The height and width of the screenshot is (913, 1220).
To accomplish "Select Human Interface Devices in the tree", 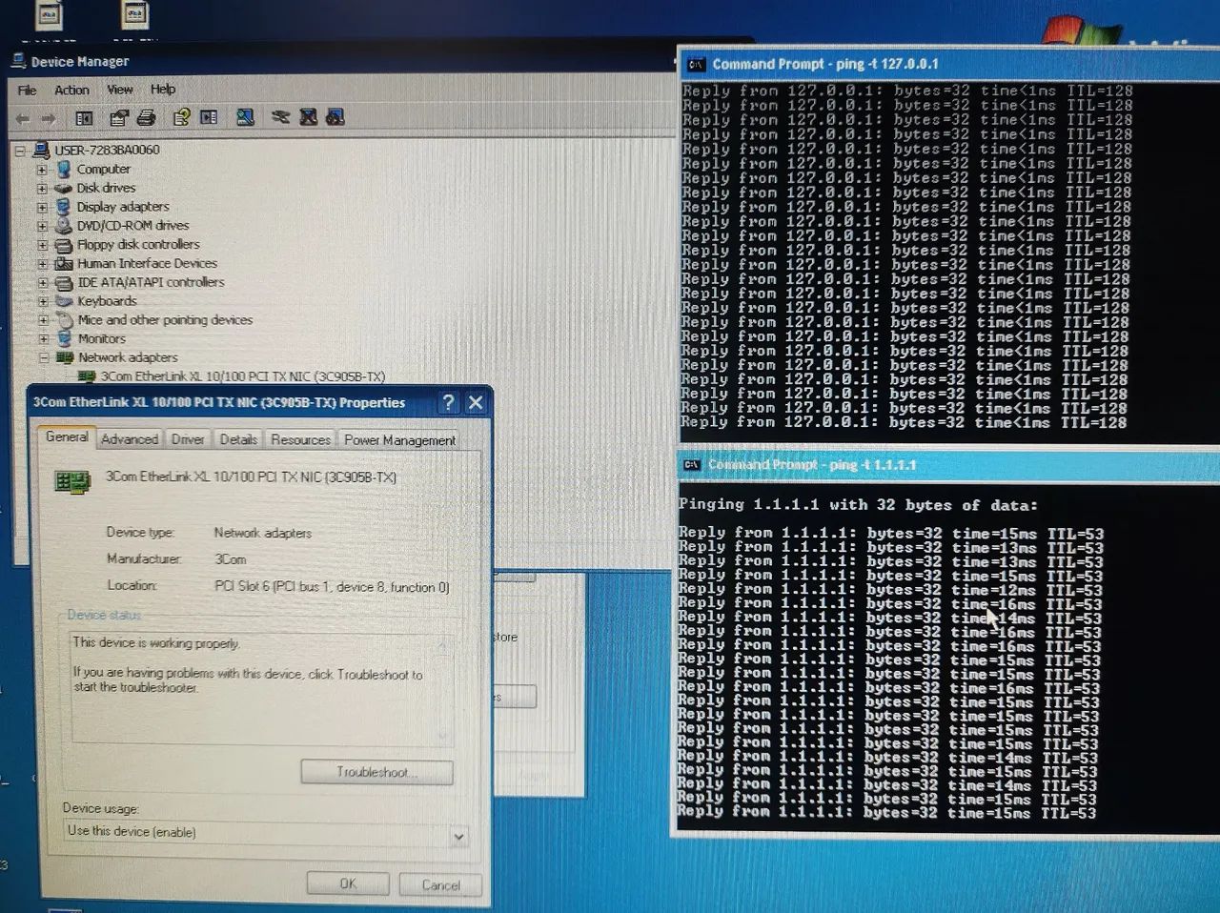I will [x=147, y=263].
